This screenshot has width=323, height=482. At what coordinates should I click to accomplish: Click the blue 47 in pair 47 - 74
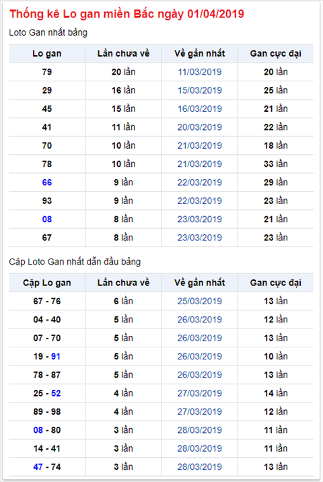coord(38,467)
